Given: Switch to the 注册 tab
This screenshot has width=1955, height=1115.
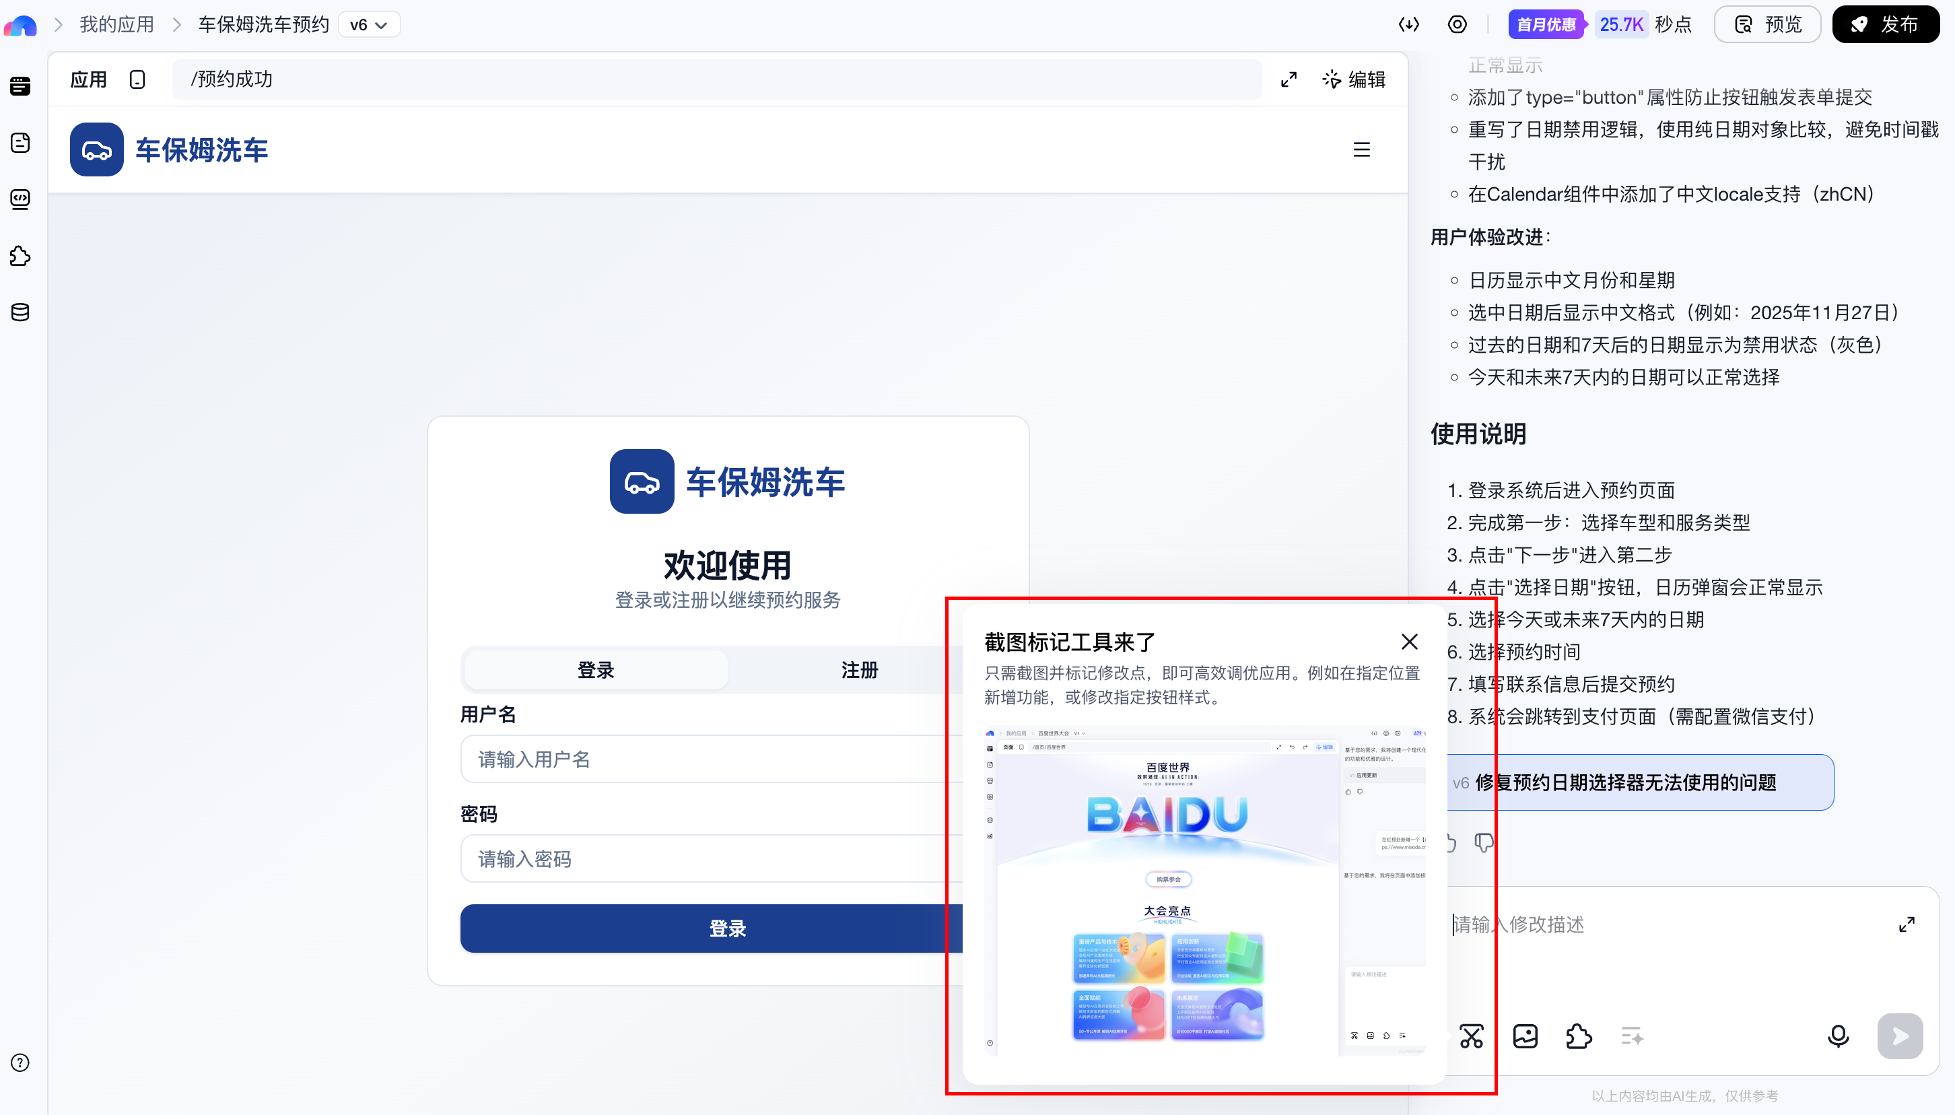Looking at the screenshot, I should tap(859, 670).
